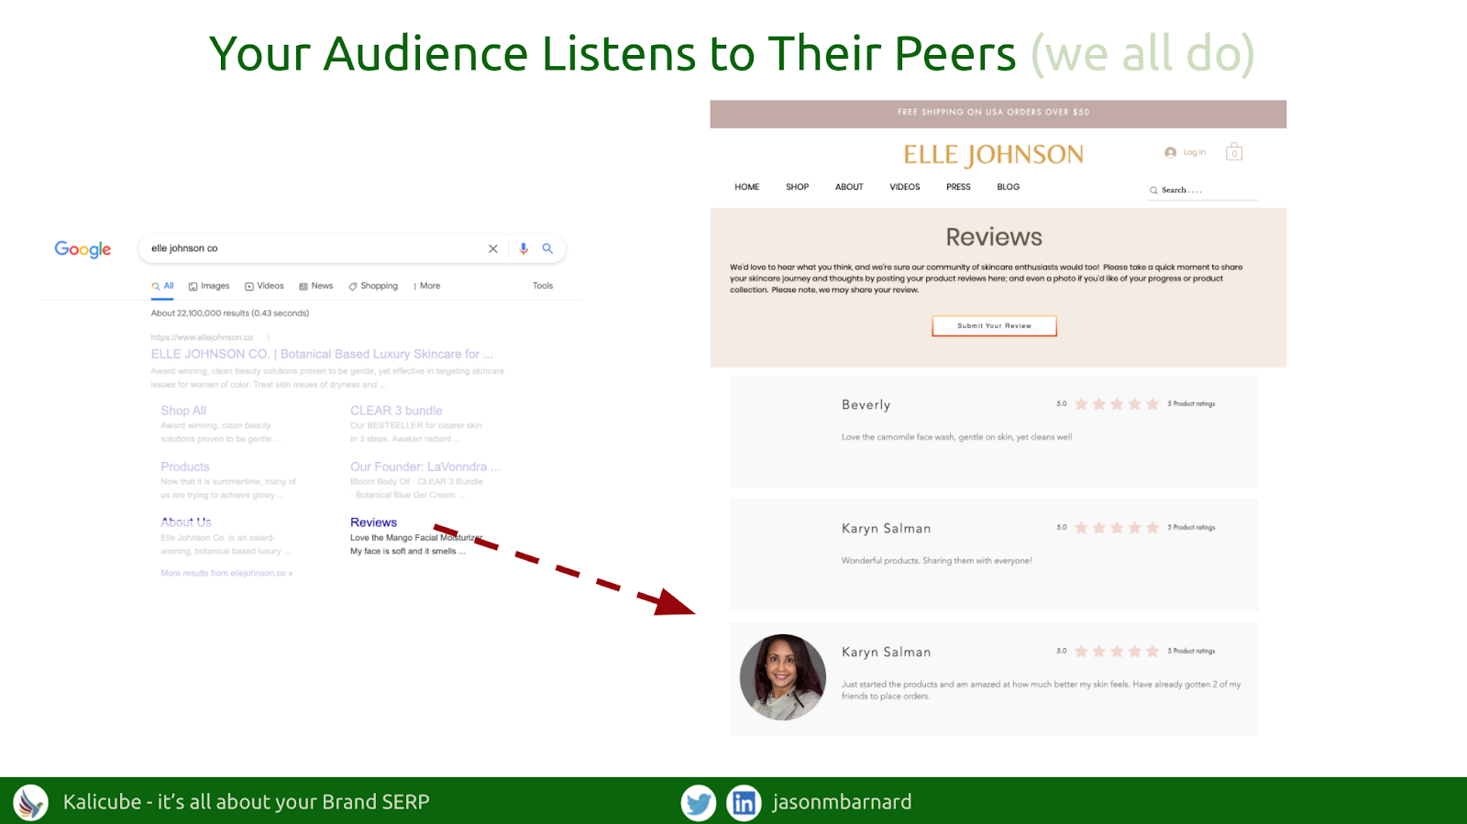Screen dimensions: 1467x824
Task: Click 'Love the camomile face wash' review text
Action: tap(956, 437)
